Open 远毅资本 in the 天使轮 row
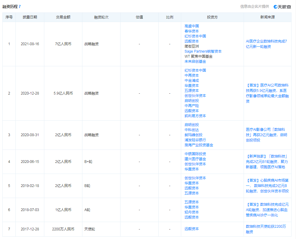 click(x=192, y=229)
